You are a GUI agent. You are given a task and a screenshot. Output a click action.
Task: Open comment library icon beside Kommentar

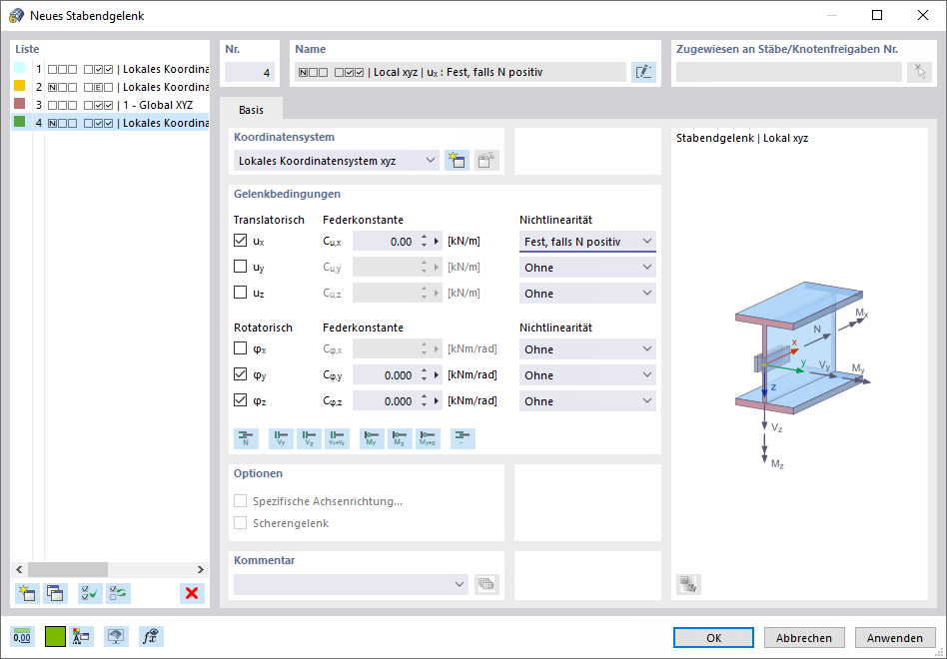click(486, 584)
